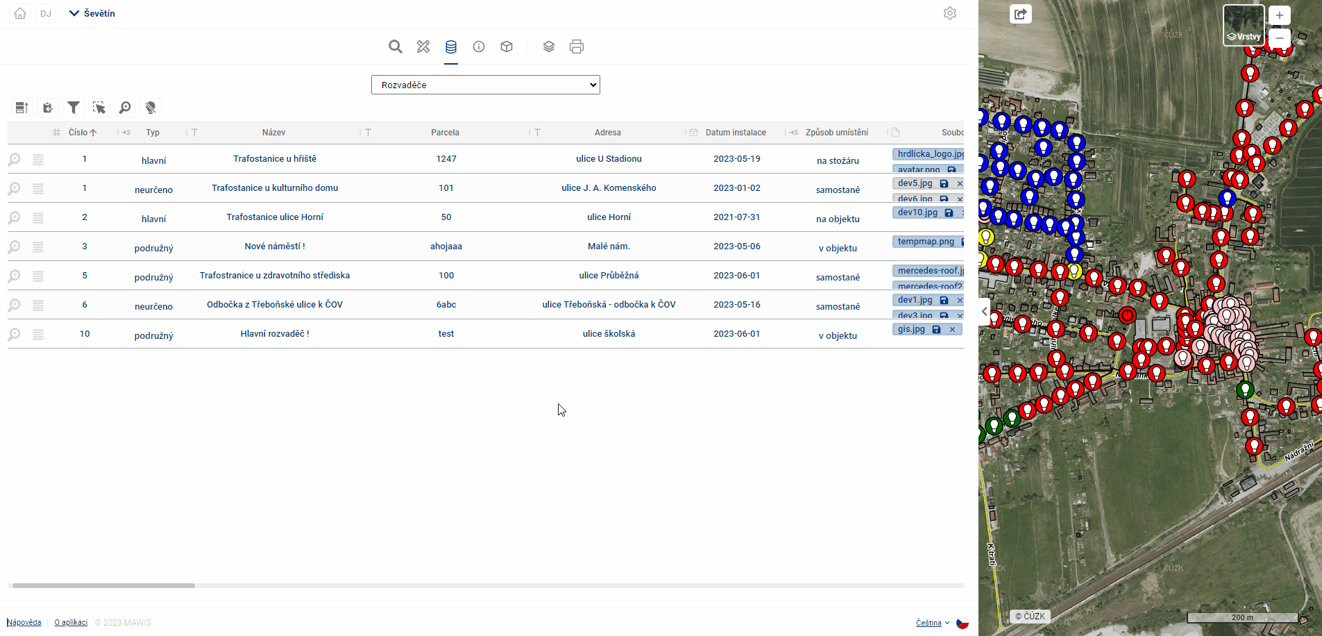Viewport: 1322px width, 636px height.
Task: Open the 3D cube icon
Action: [x=507, y=47]
